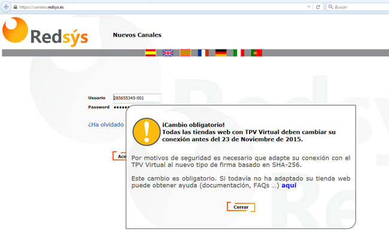The image size is (389, 247).
Task: Select the Spanish flag language
Action: pyautogui.click(x=150, y=53)
